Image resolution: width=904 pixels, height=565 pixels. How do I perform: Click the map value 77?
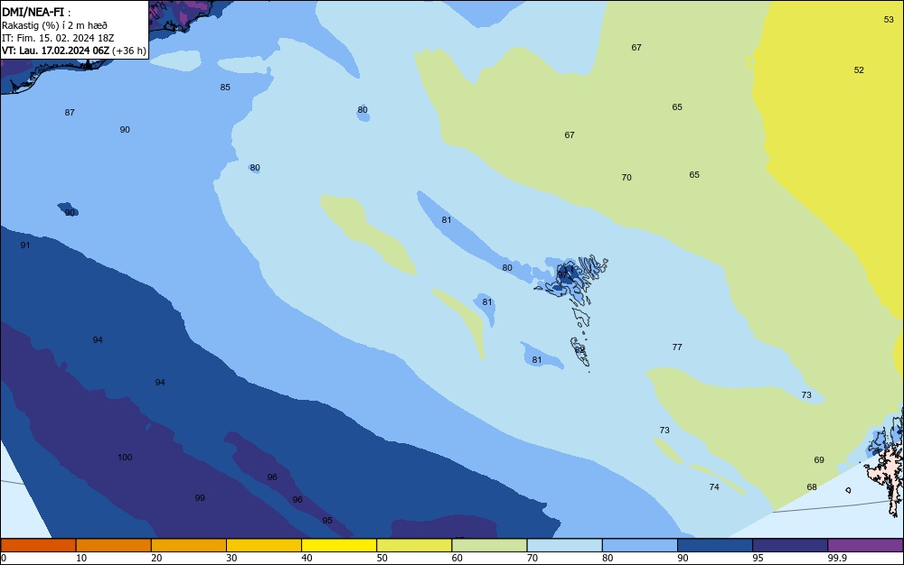(x=677, y=347)
